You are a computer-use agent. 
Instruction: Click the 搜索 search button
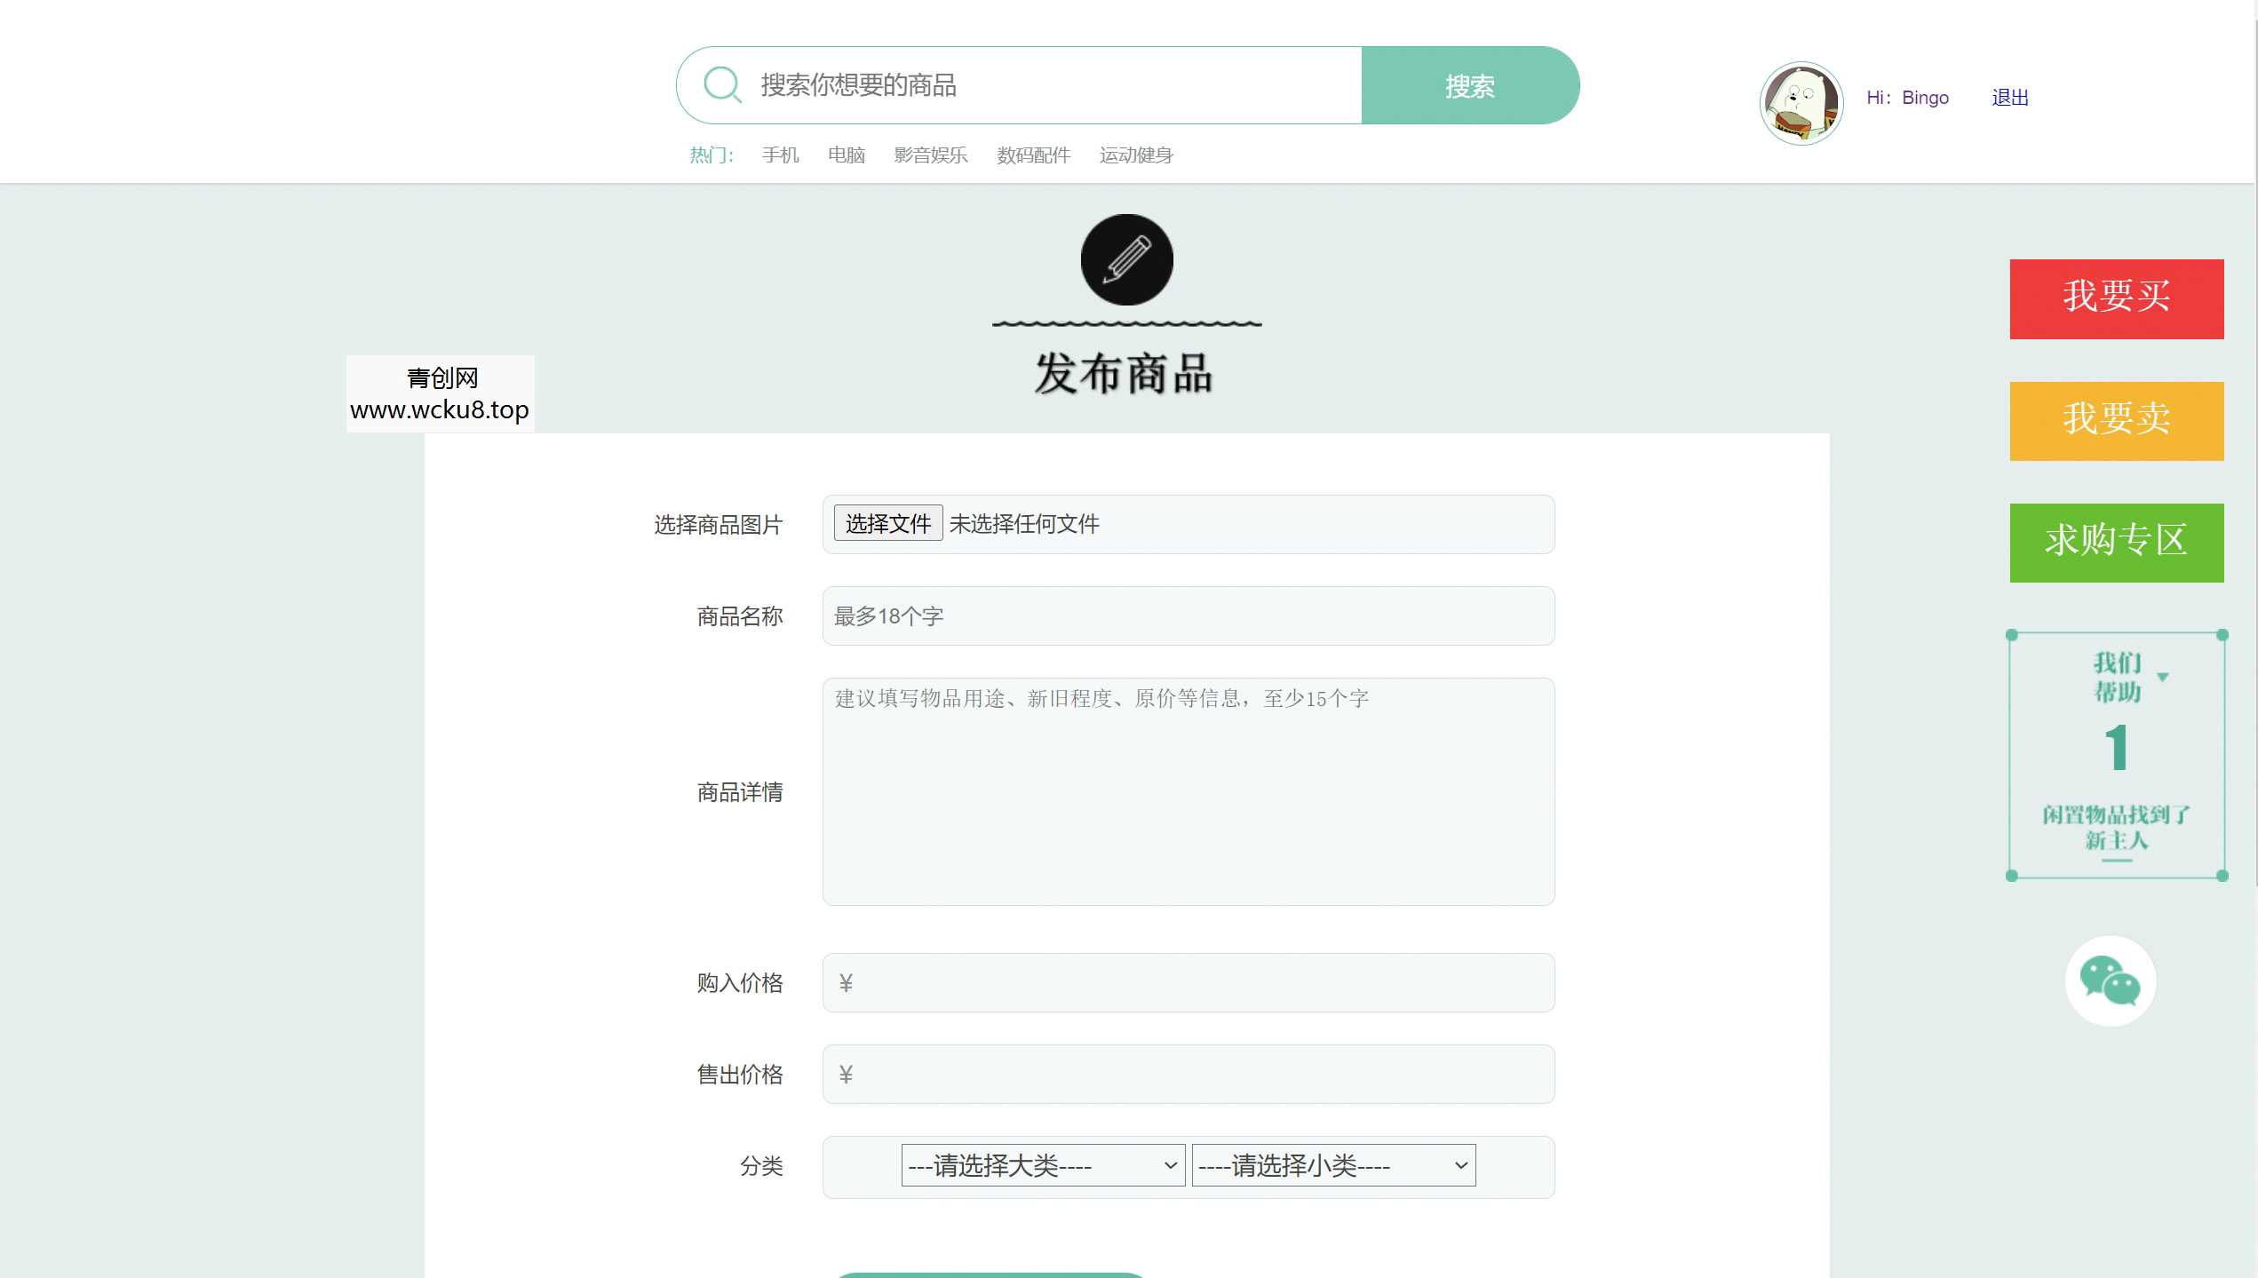(x=1469, y=84)
